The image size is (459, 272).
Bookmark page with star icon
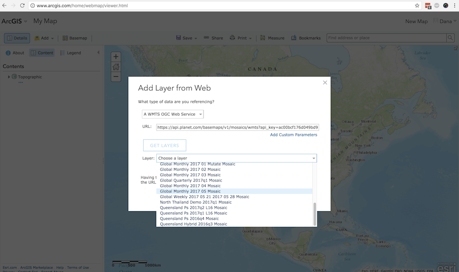coord(417,5)
